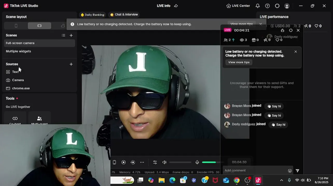Viewport: 333px width, 186px height.
Task: Click the Memory 4.72% status
Action: (130, 172)
